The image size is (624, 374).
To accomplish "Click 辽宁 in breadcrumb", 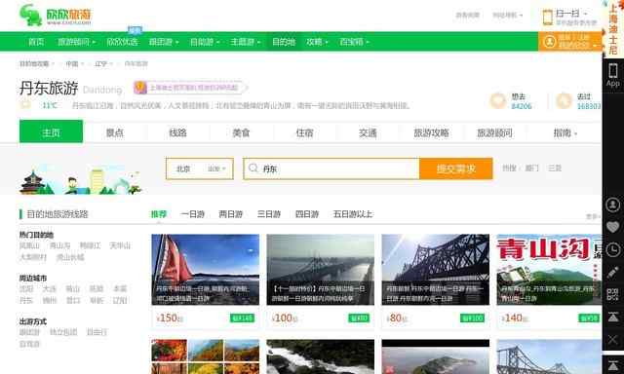I will point(100,63).
